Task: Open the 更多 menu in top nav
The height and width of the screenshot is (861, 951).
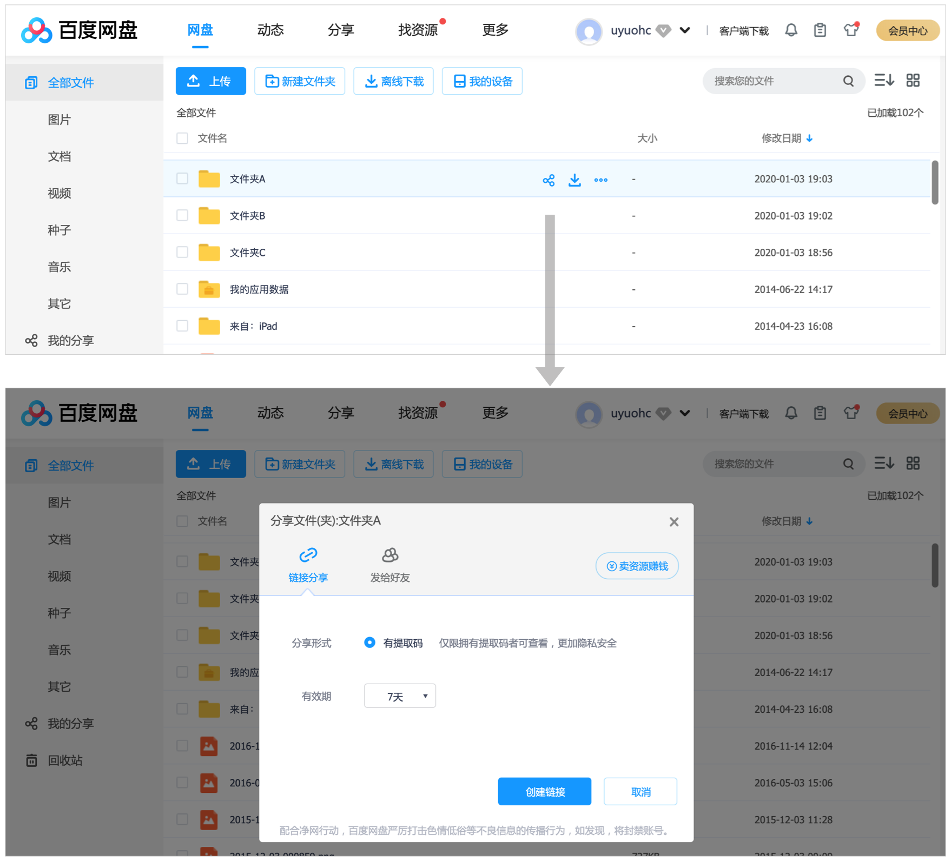Action: click(496, 30)
